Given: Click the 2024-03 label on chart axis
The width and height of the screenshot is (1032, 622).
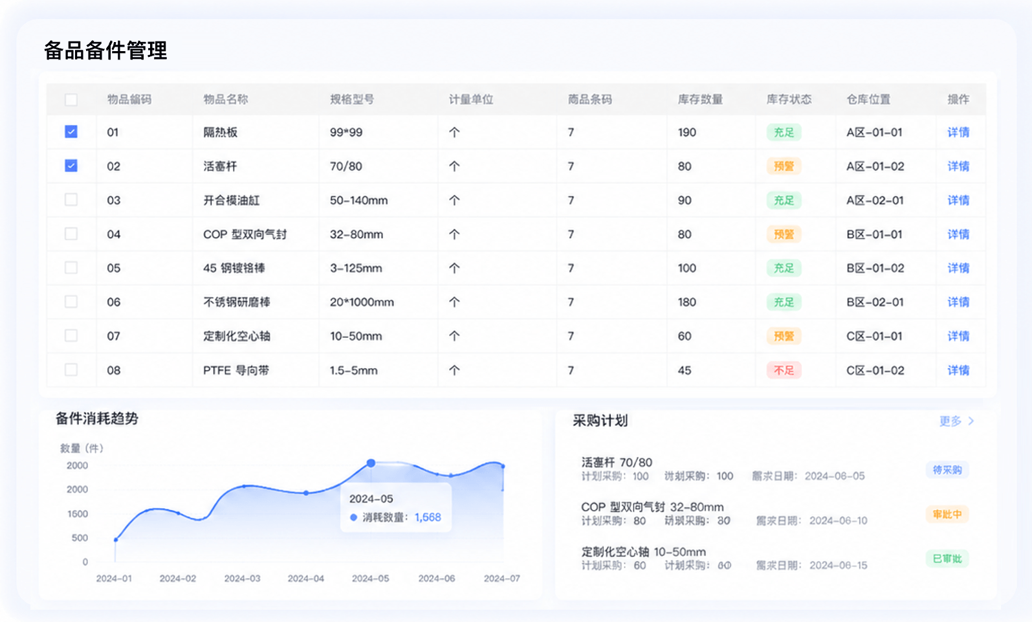Looking at the screenshot, I should 242,579.
